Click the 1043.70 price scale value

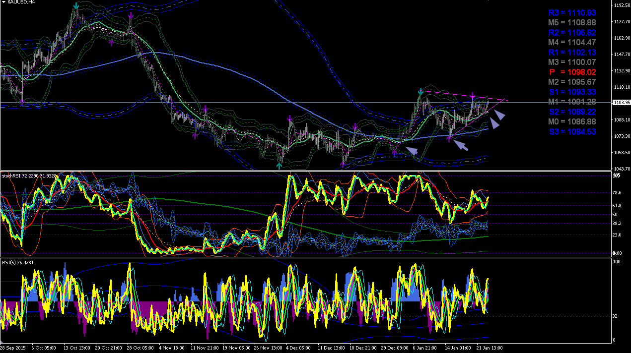point(621,169)
